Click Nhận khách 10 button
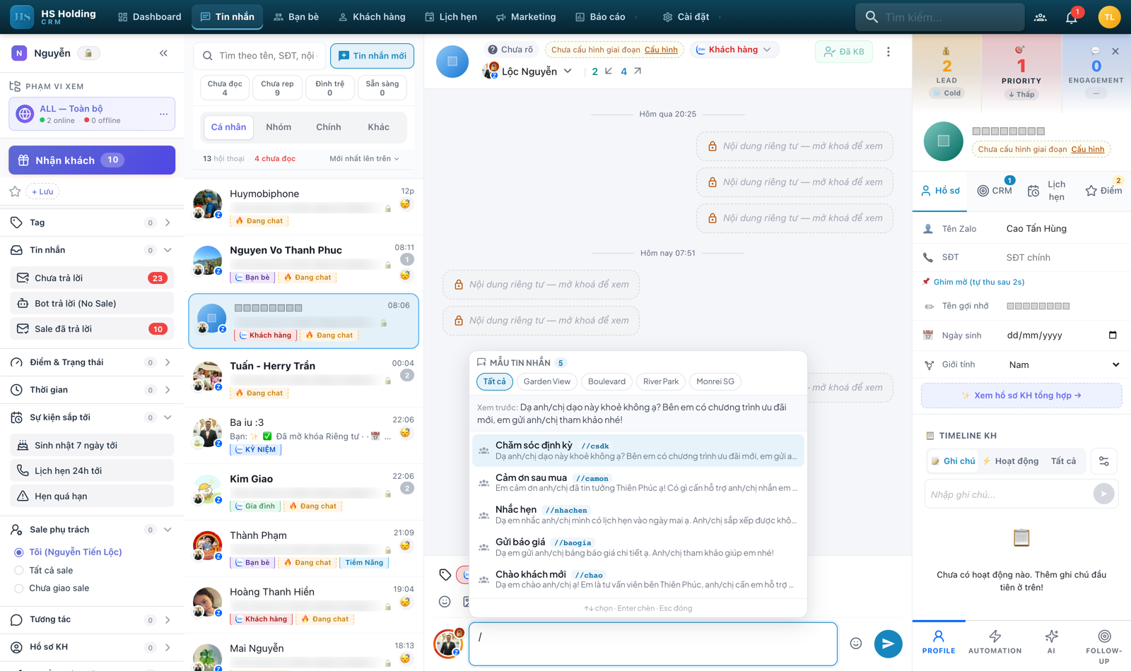 point(92,160)
